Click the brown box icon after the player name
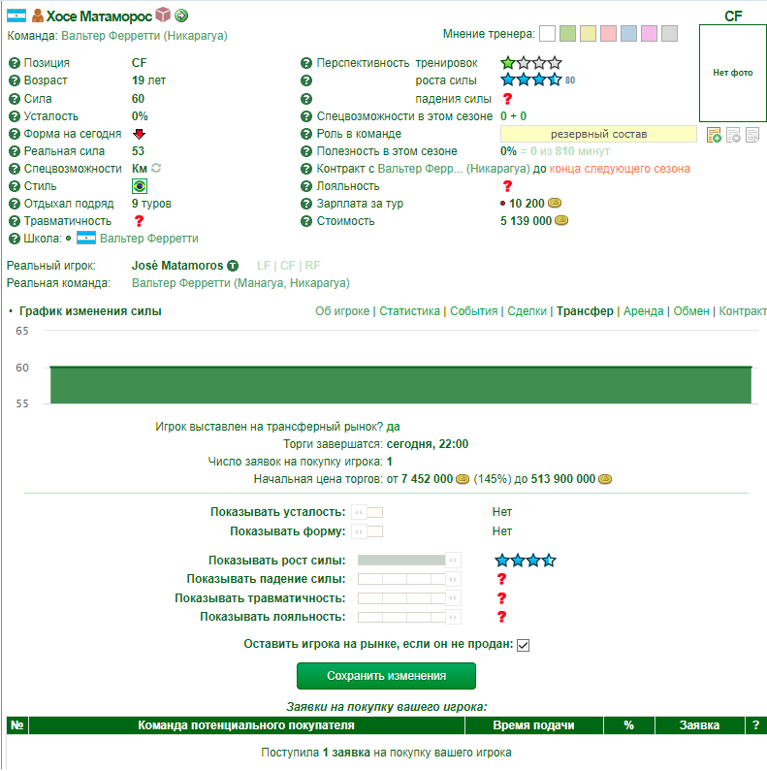Image resolution: width=767 pixels, height=771 pixels. [x=163, y=16]
